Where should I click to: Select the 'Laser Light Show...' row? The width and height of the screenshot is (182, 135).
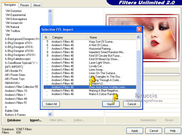point(90,62)
